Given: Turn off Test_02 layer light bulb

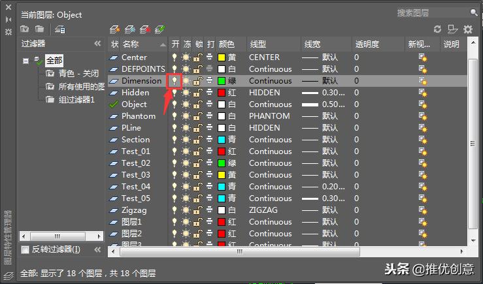Looking at the screenshot, I should pyautogui.click(x=175, y=163).
